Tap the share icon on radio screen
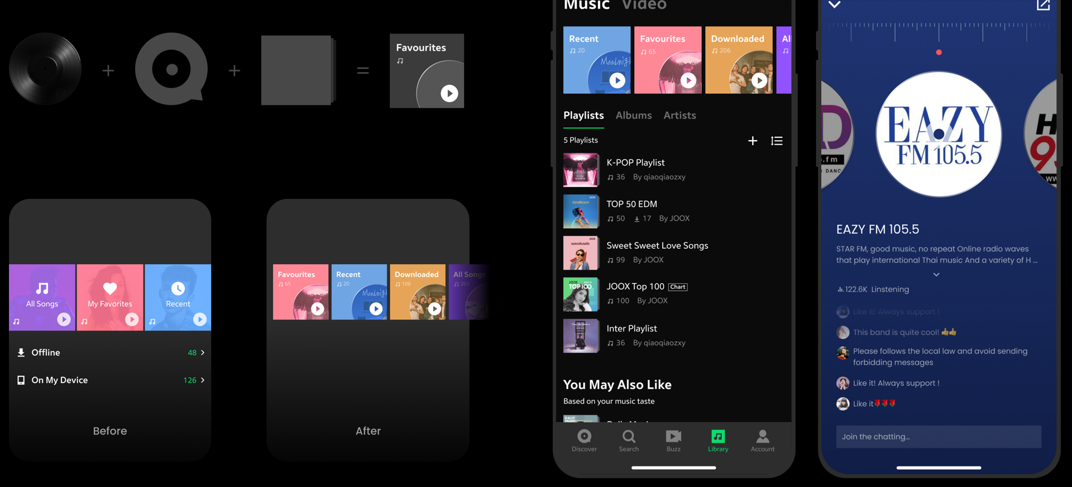The width and height of the screenshot is (1072, 487). coord(1043,5)
